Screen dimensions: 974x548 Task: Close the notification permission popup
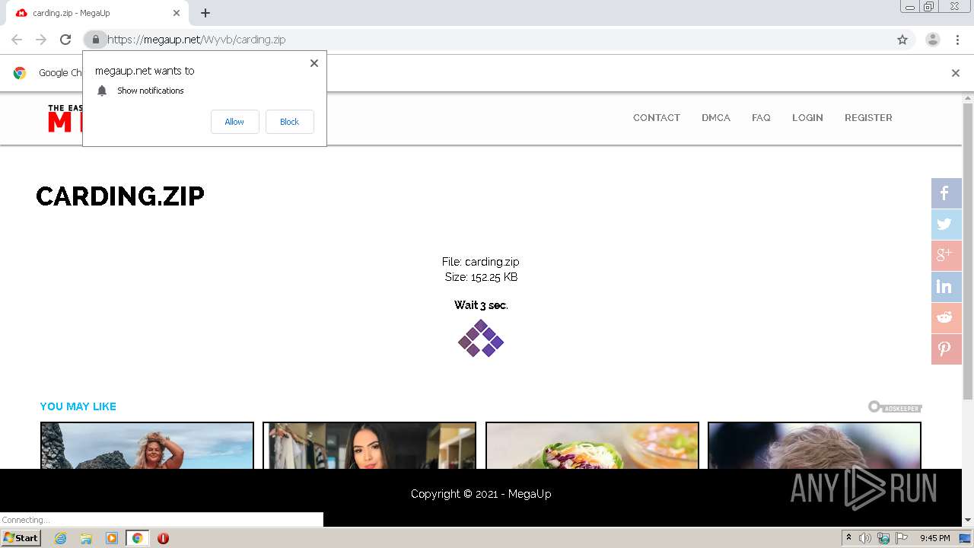point(314,63)
